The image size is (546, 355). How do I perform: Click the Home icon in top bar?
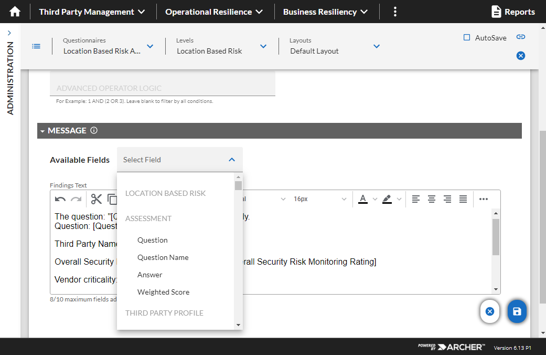(x=15, y=12)
